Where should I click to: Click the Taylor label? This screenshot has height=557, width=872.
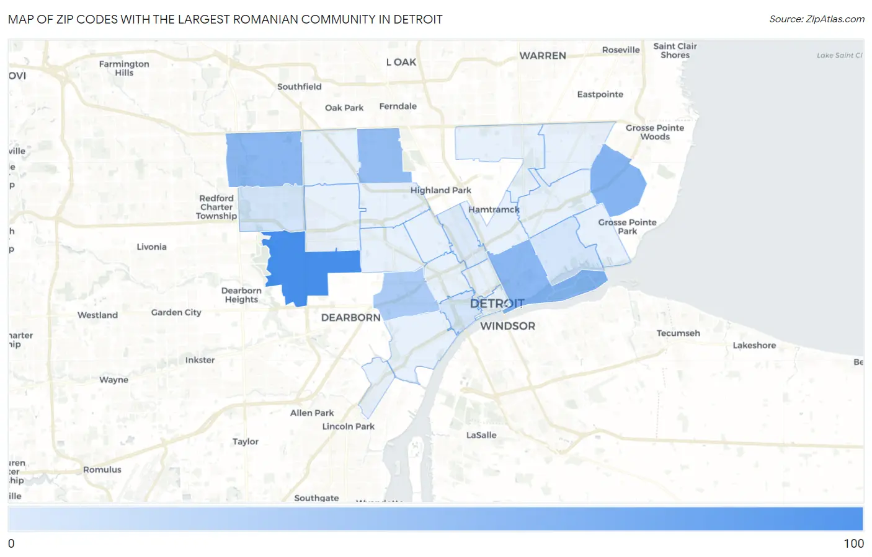coord(246,442)
